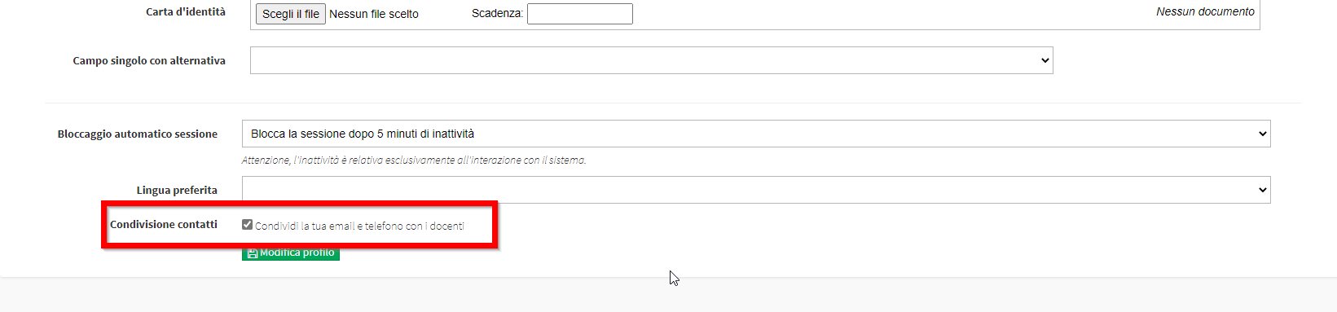Click the Scegli il file button
The image size is (1337, 312).
click(x=291, y=14)
